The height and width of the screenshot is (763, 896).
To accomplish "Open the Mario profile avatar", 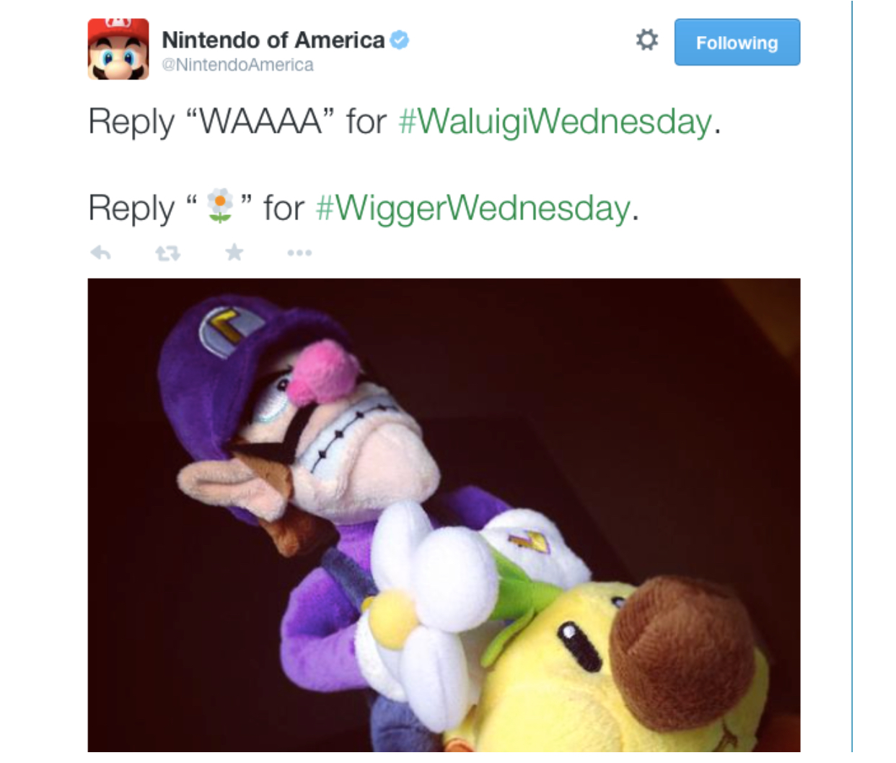I will pyautogui.click(x=118, y=49).
